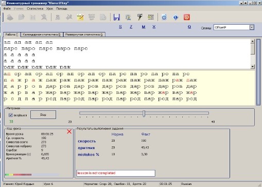Click the copy documents icon beside save
This screenshot has width=262, height=187.
(128, 17)
